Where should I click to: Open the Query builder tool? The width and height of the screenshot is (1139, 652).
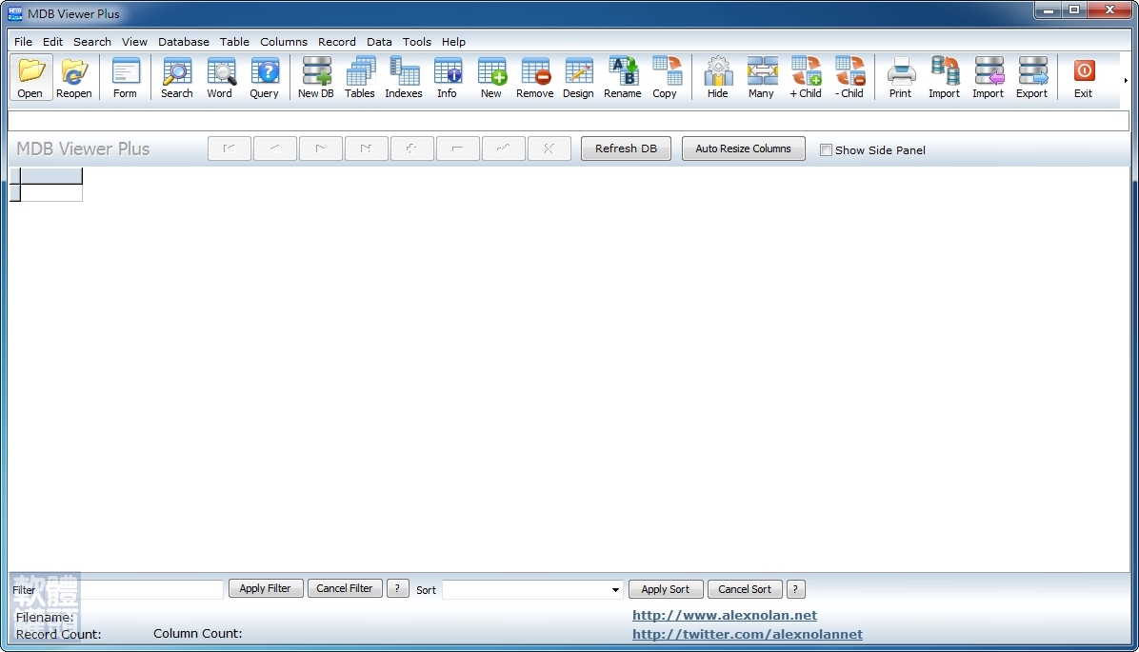(264, 76)
